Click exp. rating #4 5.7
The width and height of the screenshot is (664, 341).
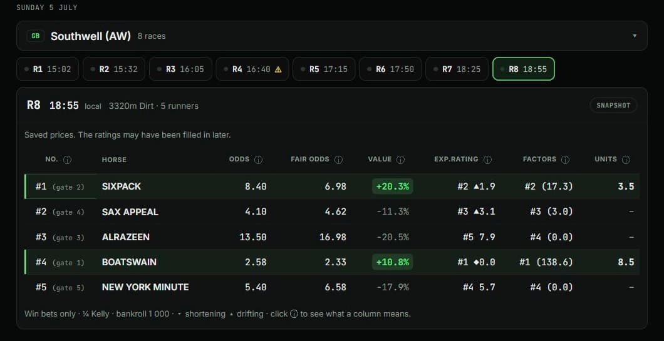479,287
